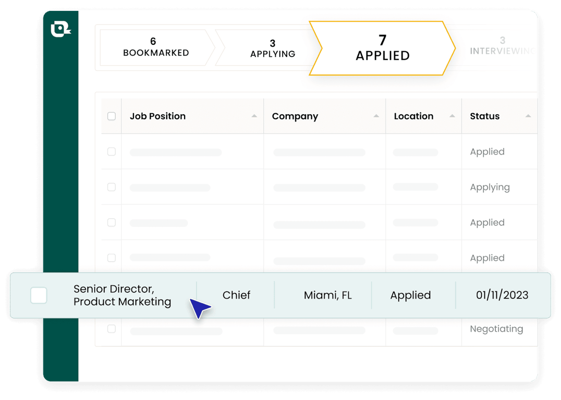
Task: Click the Chief company cell
Action: pyautogui.click(x=236, y=295)
